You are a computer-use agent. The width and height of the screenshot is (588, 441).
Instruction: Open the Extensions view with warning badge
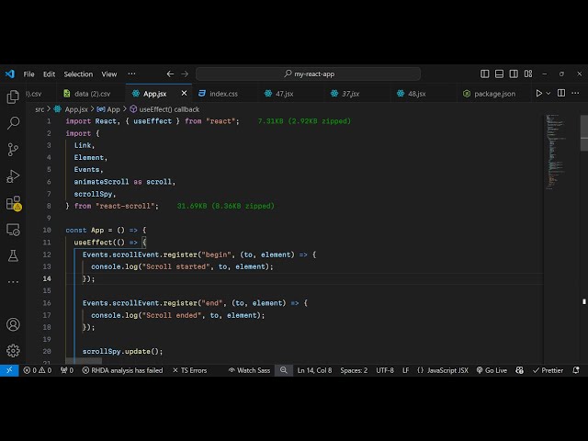(13, 203)
